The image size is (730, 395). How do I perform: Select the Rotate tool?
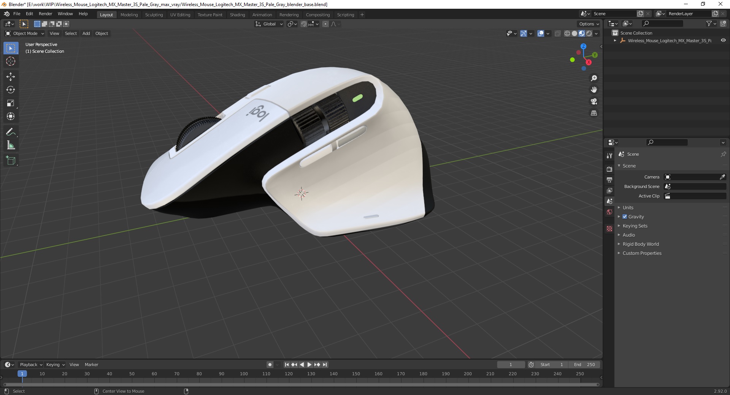(11, 90)
